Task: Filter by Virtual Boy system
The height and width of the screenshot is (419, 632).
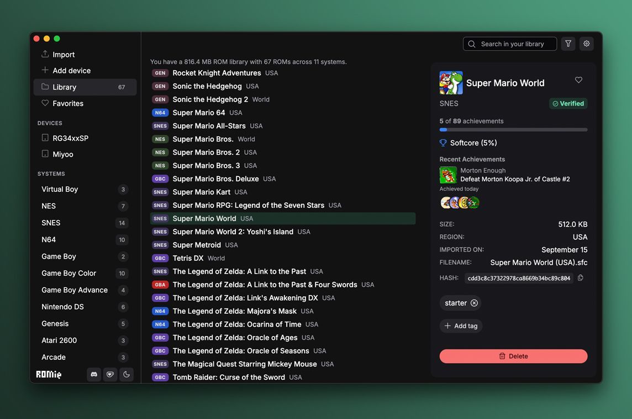Action: 85,189
